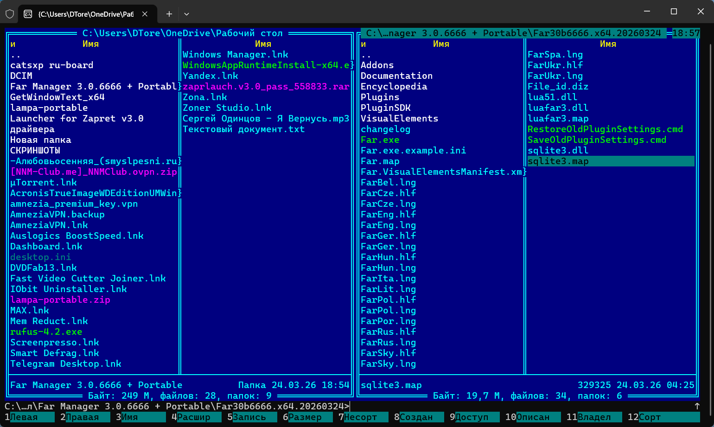Open the new tab profile dropdown
Viewport: 714px width, 427px height.
186,14
